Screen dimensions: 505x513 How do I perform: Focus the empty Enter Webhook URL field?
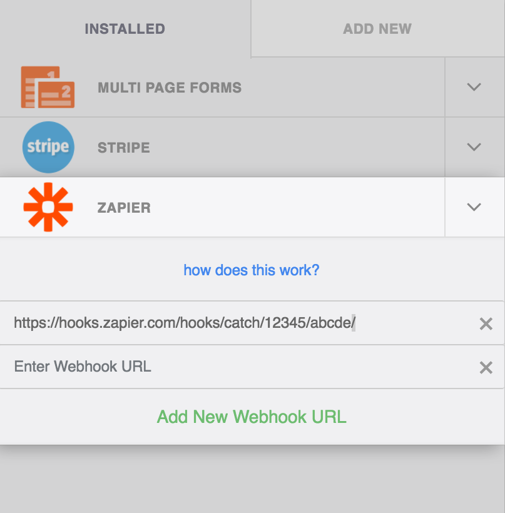point(236,367)
